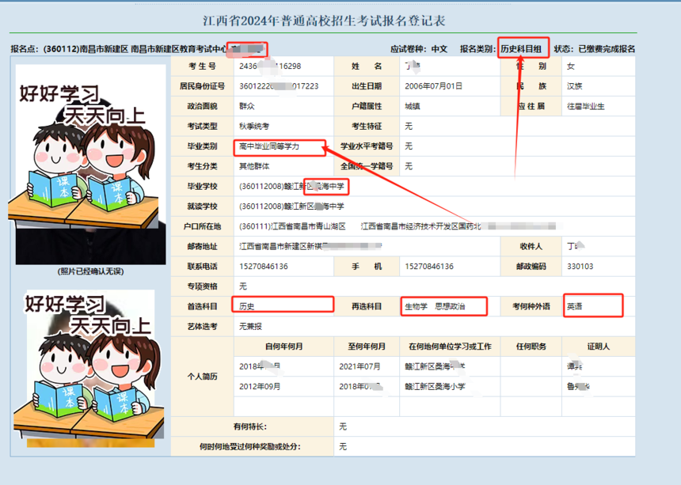Click the 应往届 value 往届毕业生
The width and height of the screenshot is (681, 485).
point(585,106)
